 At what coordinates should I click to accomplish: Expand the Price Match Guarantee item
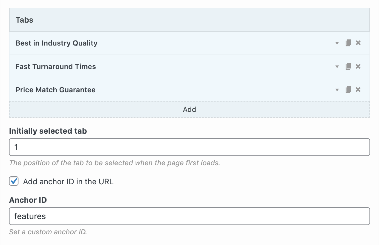coord(337,90)
